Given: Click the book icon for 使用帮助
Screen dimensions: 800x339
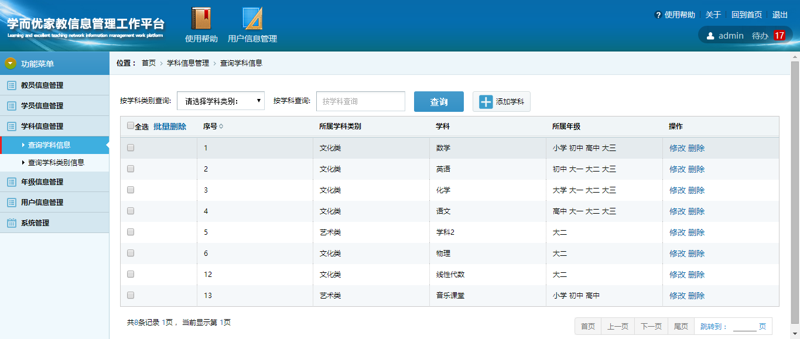Looking at the screenshot, I should (x=201, y=18).
